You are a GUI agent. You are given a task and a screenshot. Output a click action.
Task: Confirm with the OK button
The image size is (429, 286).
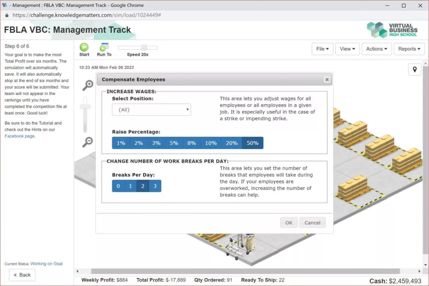click(x=289, y=223)
